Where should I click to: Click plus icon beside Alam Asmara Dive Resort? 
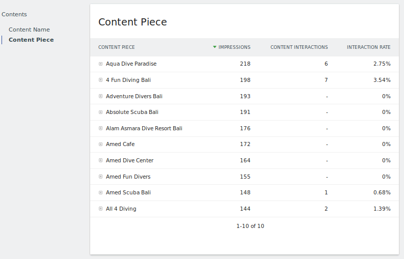click(x=101, y=129)
